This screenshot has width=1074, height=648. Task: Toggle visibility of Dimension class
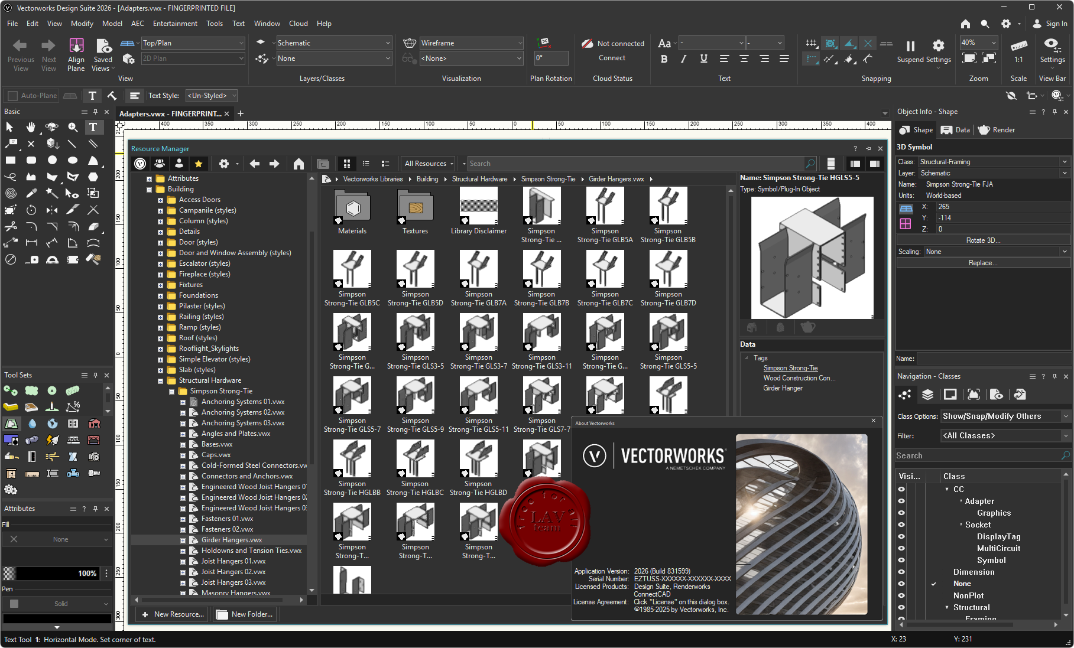[901, 572]
